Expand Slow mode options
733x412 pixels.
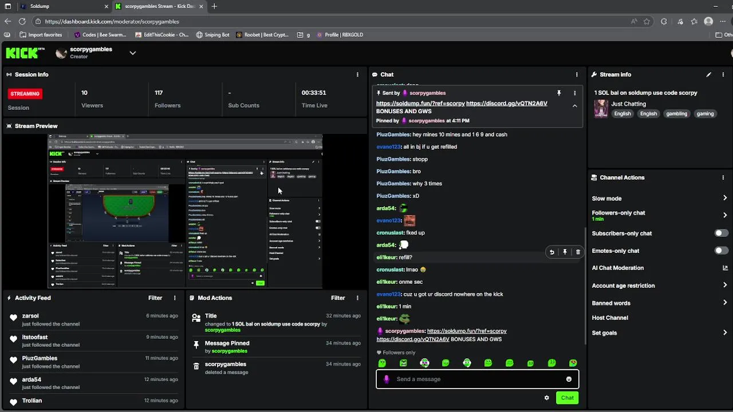[x=725, y=198]
